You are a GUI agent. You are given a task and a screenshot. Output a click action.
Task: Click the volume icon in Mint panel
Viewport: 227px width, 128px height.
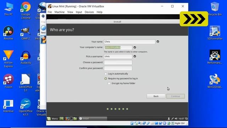point(176,118)
